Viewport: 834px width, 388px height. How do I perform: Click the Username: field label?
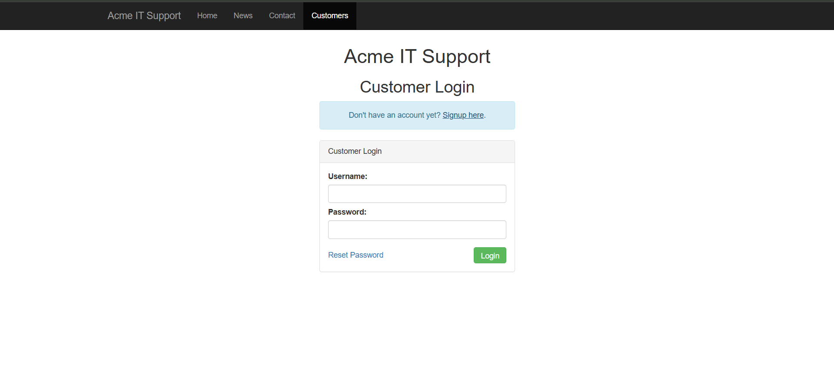(x=347, y=176)
